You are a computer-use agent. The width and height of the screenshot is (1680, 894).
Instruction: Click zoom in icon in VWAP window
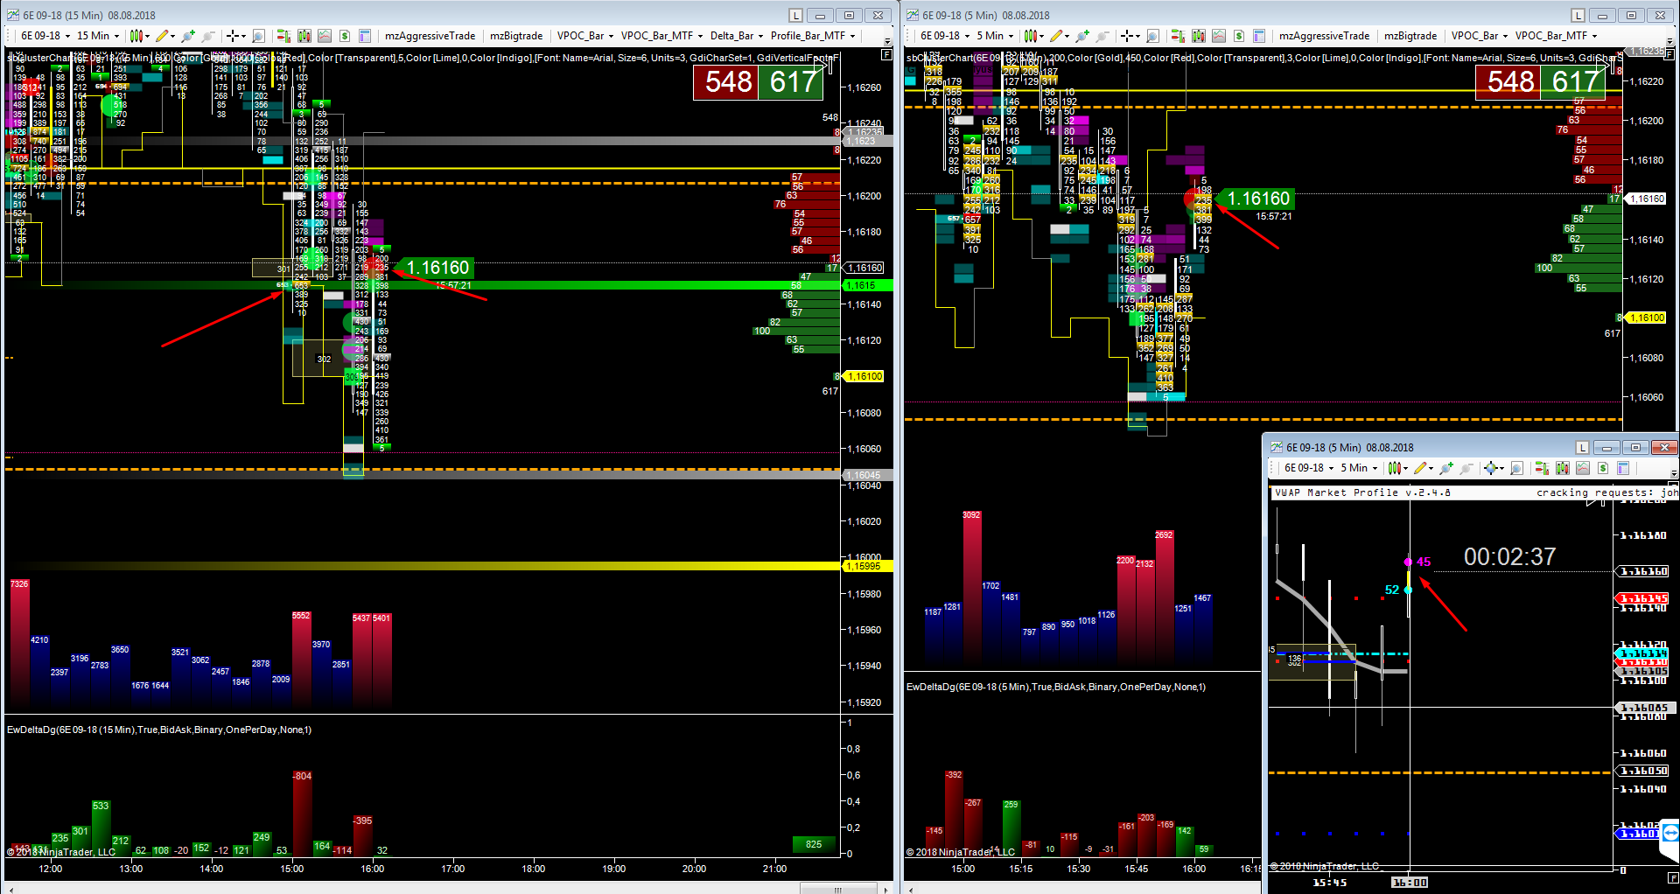coord(1445,468)
